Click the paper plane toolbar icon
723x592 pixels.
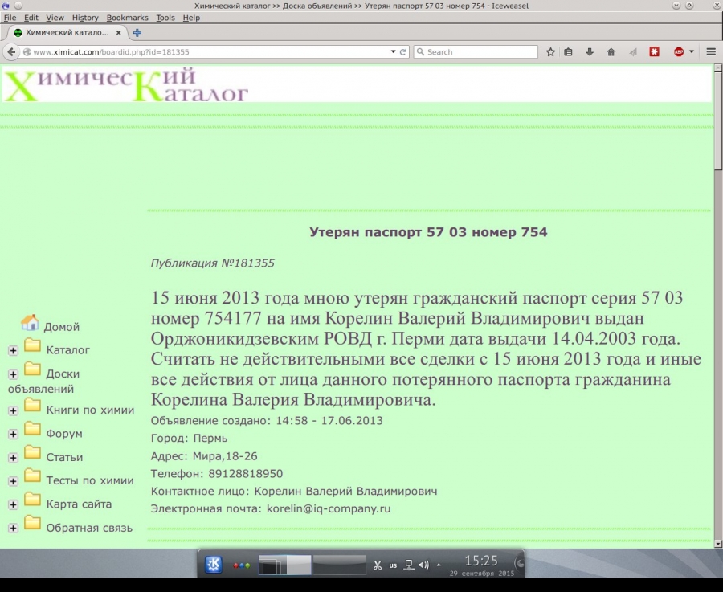click(x=633, y=52)
